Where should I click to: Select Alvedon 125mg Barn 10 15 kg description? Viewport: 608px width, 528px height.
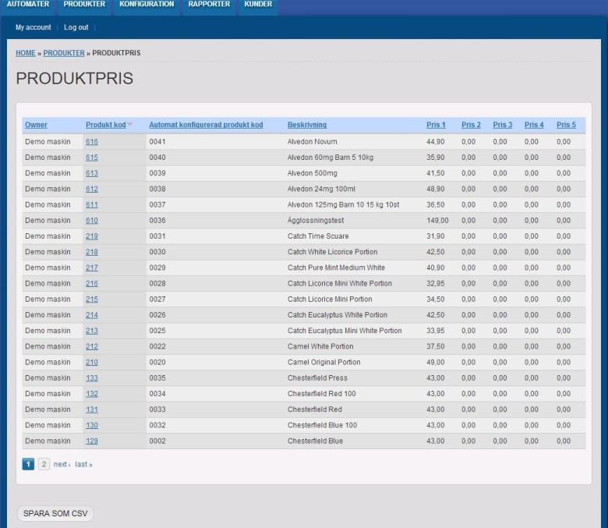pyautogui.click(x=343, y=205)
